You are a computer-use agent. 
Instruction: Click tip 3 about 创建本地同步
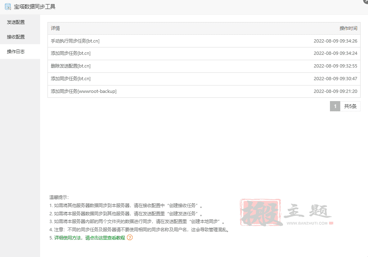(x=137, y=221)
